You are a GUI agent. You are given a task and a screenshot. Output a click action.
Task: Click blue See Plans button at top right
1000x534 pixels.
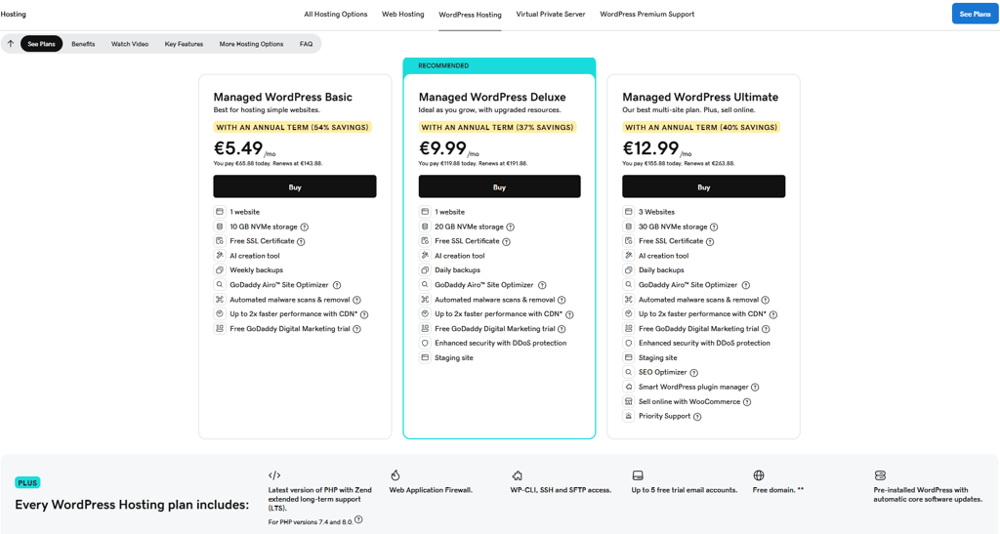click(975, 14)
